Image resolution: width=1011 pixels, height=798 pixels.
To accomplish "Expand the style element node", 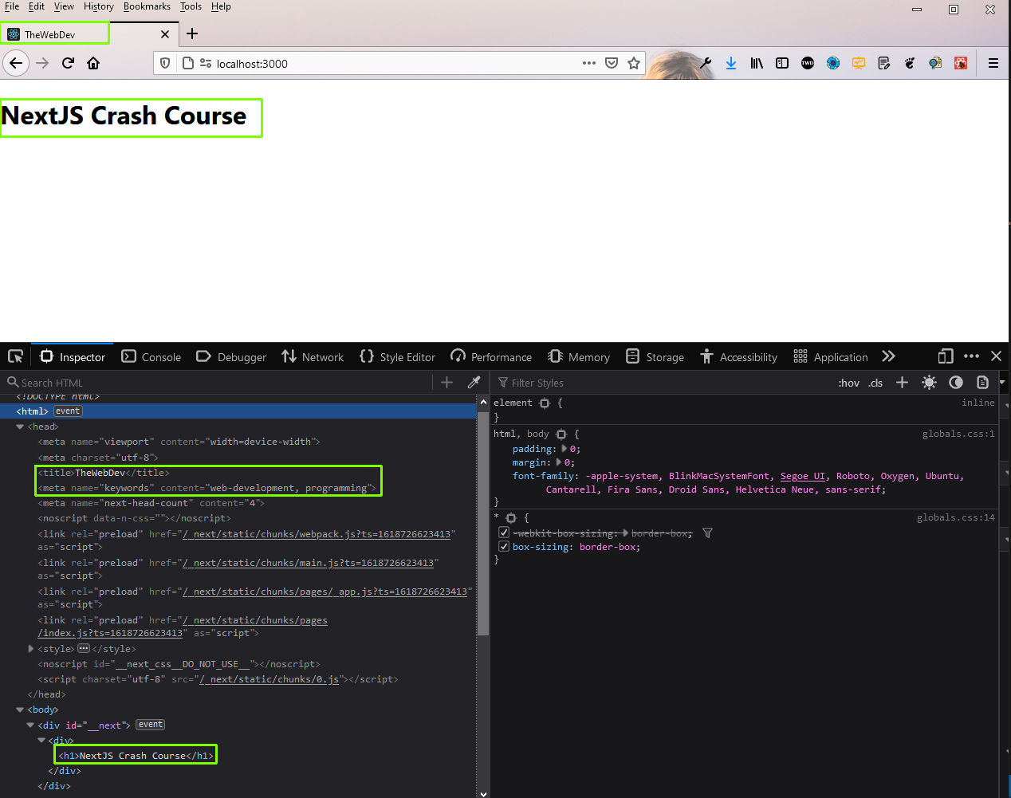I will click(x=30, y=649).
